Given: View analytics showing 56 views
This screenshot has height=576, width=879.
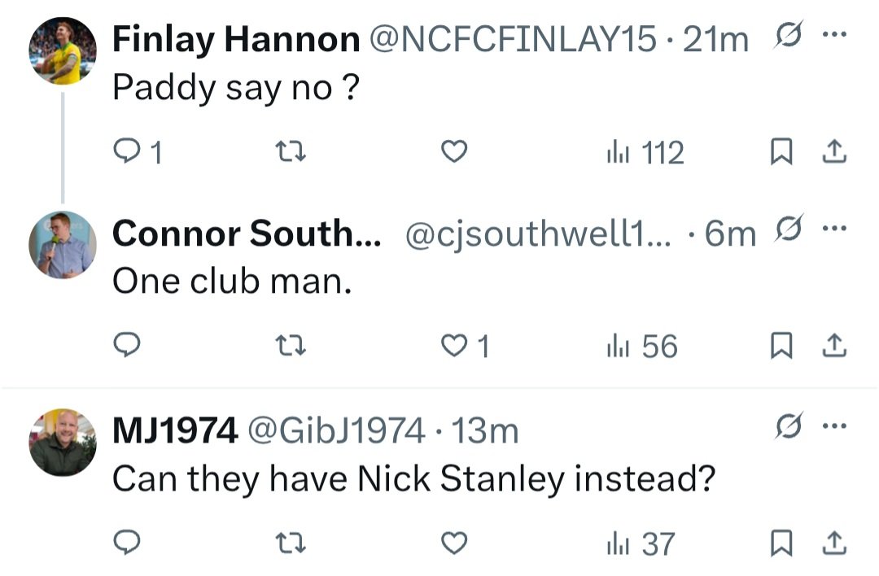Looking at the screenshot, I should (x=641, y=347).
